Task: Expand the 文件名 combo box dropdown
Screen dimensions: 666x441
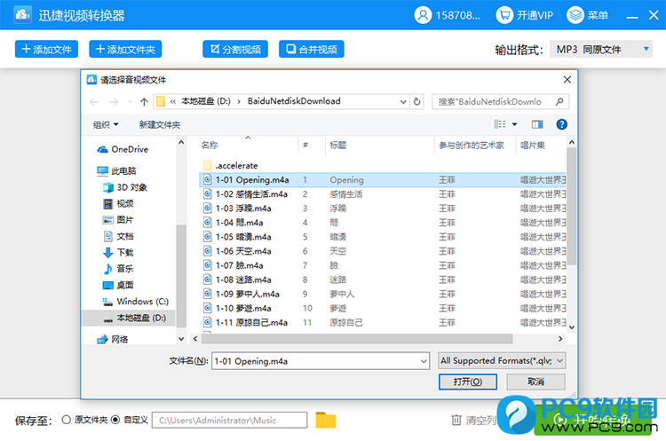Action: click(424, 361)
